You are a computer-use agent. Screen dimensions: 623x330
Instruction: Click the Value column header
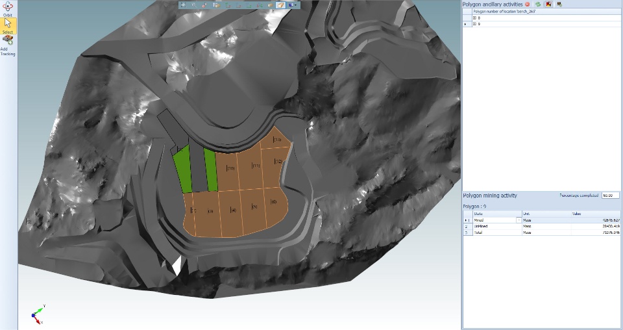[x=596, y=214]
